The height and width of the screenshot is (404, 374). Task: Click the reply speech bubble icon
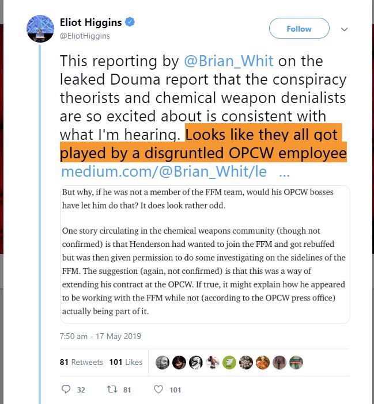click(x=66, y=390)
